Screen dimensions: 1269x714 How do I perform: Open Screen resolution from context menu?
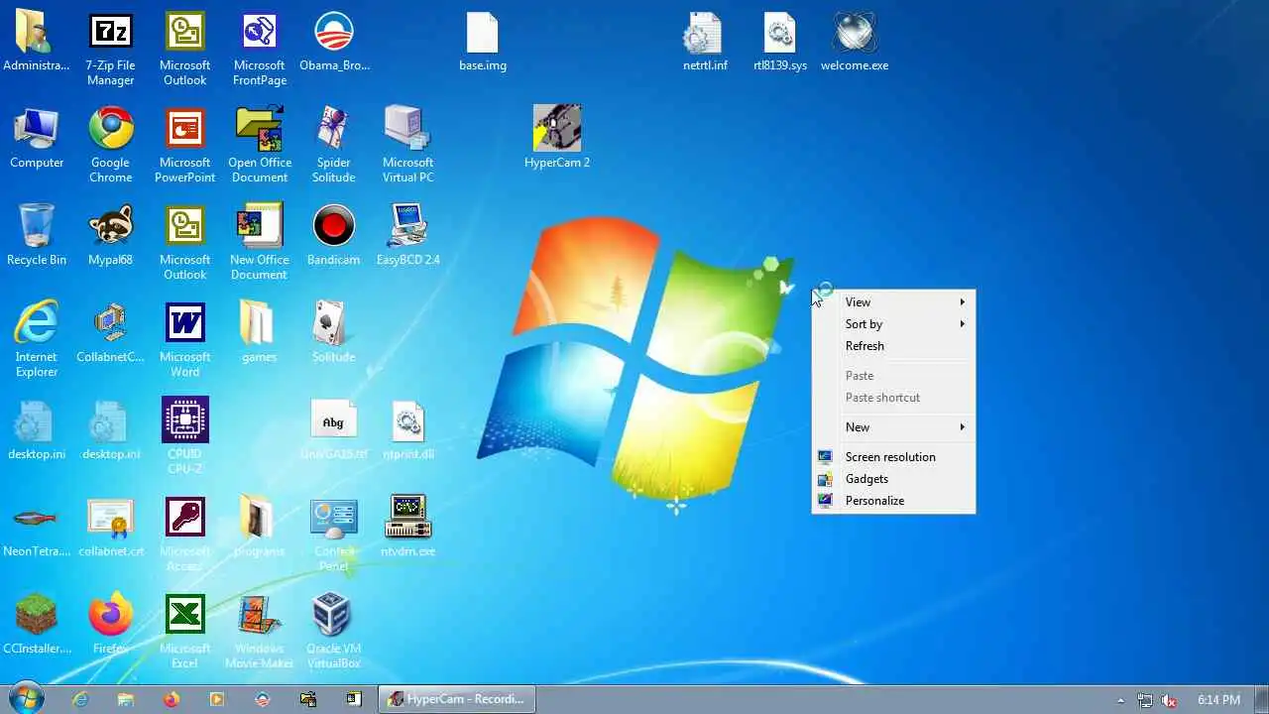(x=893, y=457)
